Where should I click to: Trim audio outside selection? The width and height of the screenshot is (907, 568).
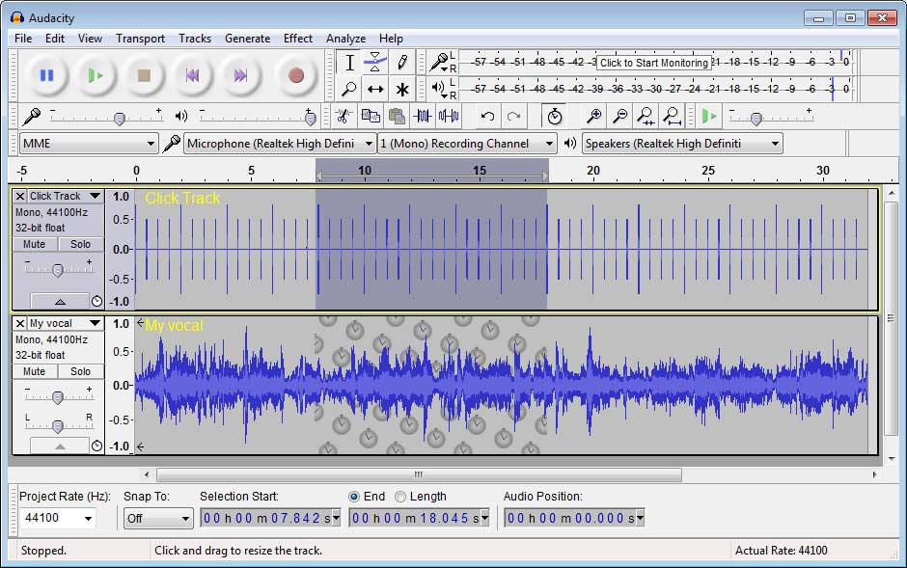pyautogui.click(x=422, y=116)
